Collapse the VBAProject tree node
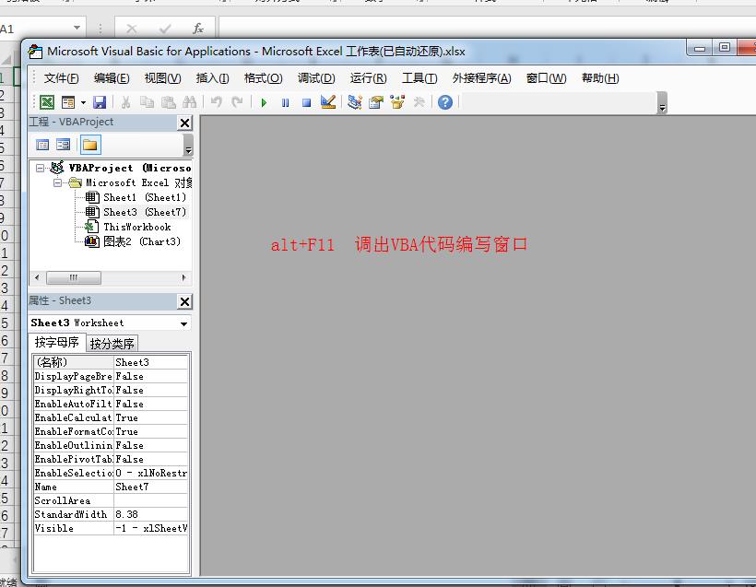The height and width of the screenshot is (587, 756). click(x=41, y=168)
